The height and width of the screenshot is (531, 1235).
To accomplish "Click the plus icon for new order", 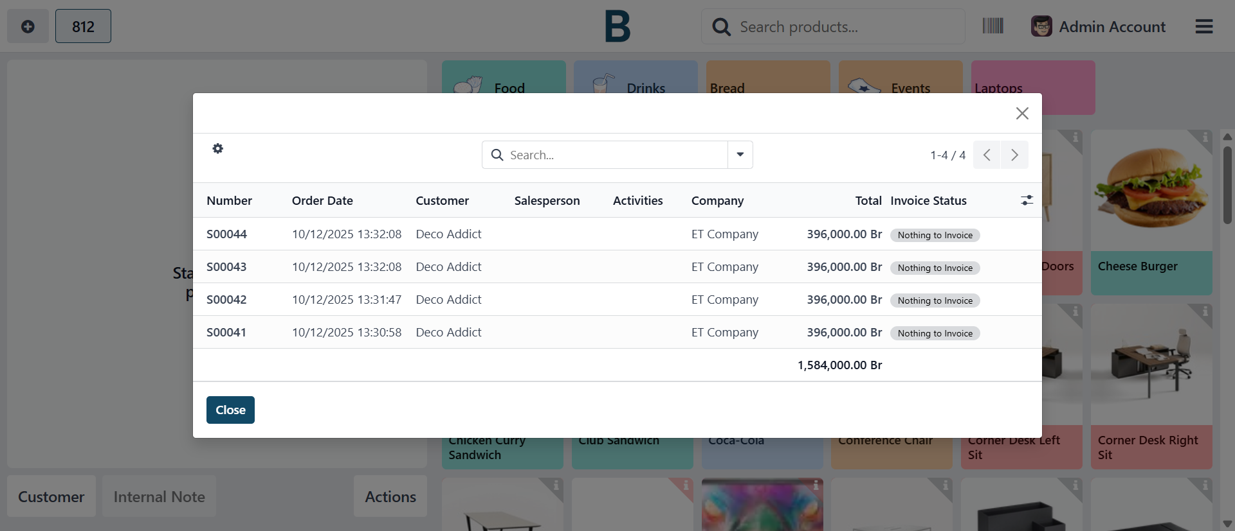I will click(x=28, y=26).
